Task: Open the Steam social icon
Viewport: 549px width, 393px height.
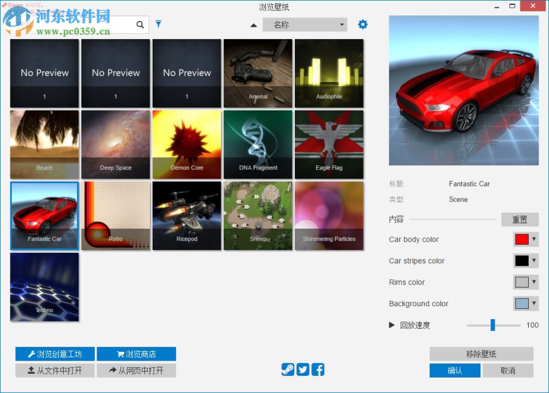Action: coord(288,369)
